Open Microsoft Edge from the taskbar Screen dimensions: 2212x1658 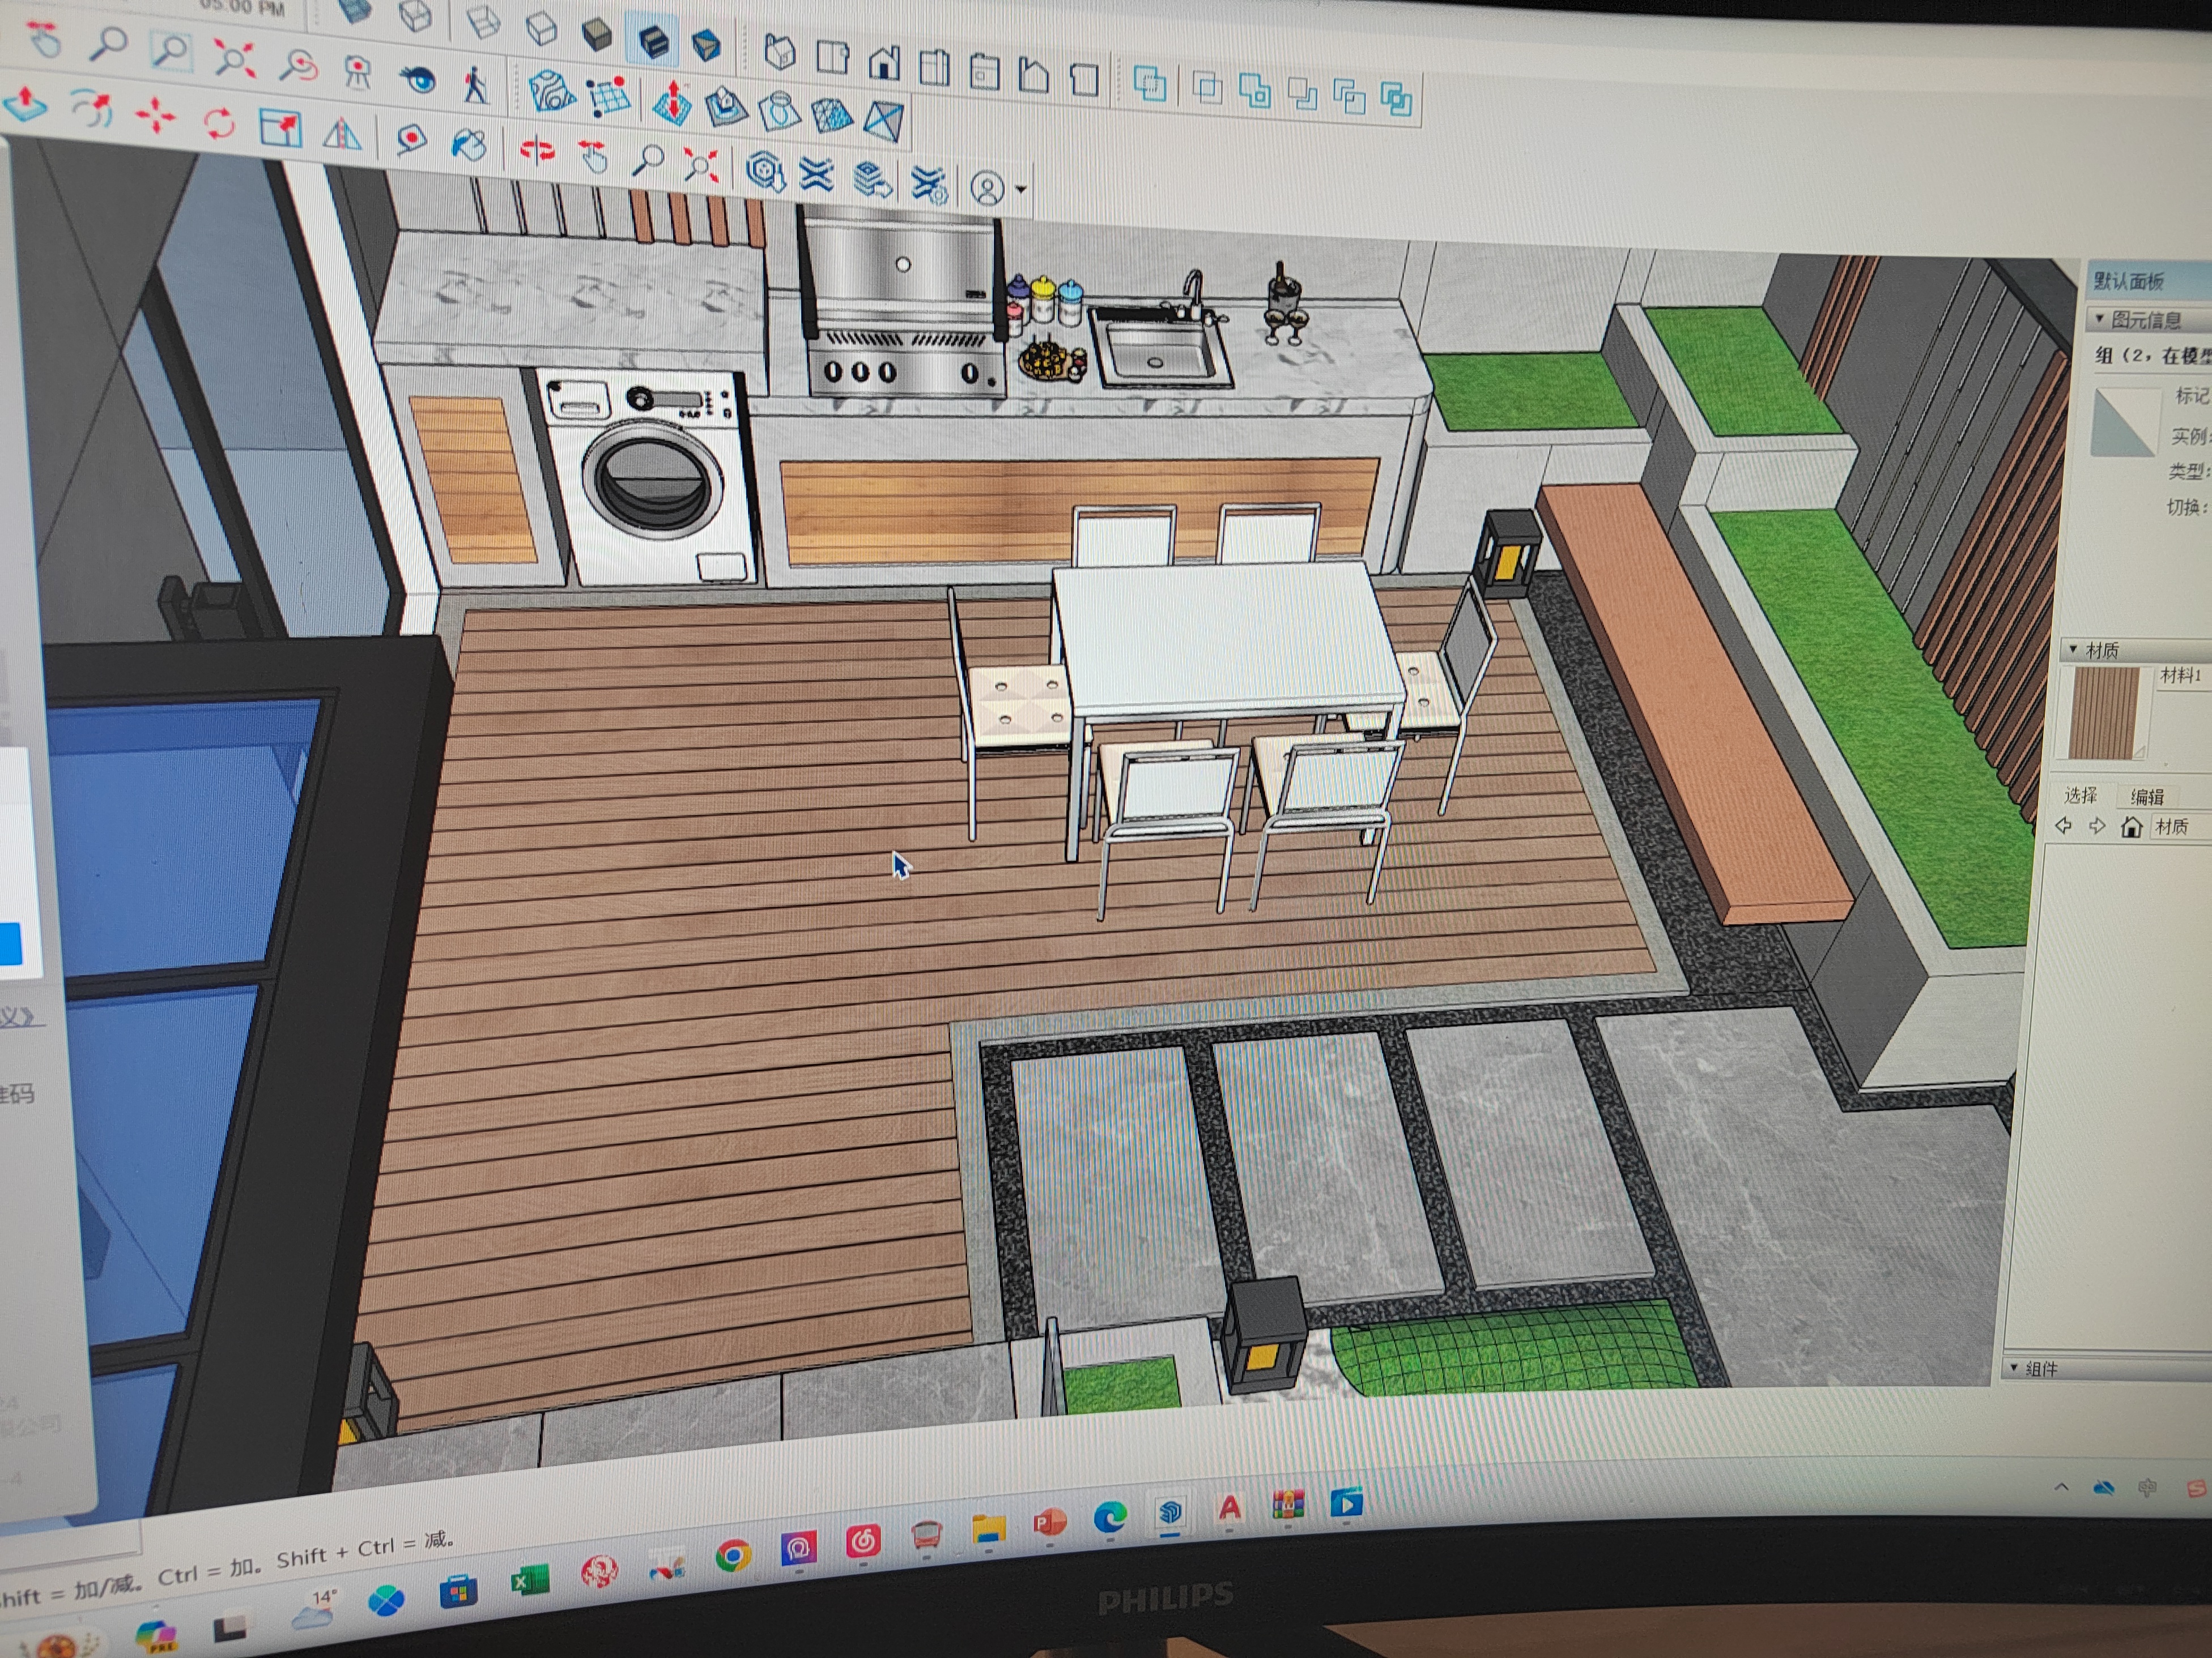1109,1518
